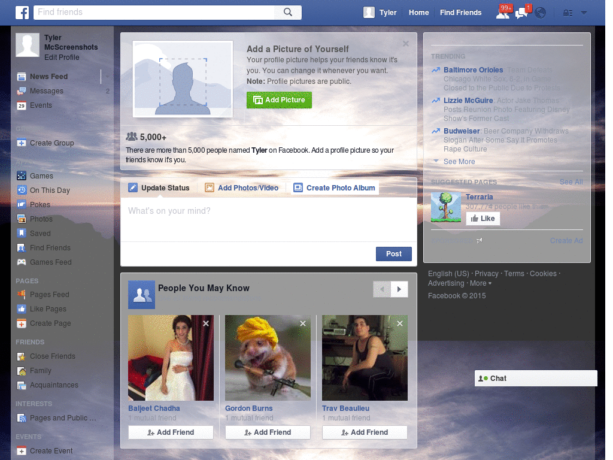The width and height of the screenshot is (613, 460).
Task: Open the messages notification icon
Action: (x=521, y=13)
